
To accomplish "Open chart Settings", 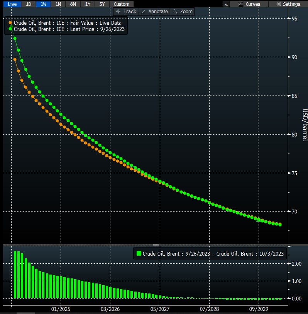I will [288, 4].
